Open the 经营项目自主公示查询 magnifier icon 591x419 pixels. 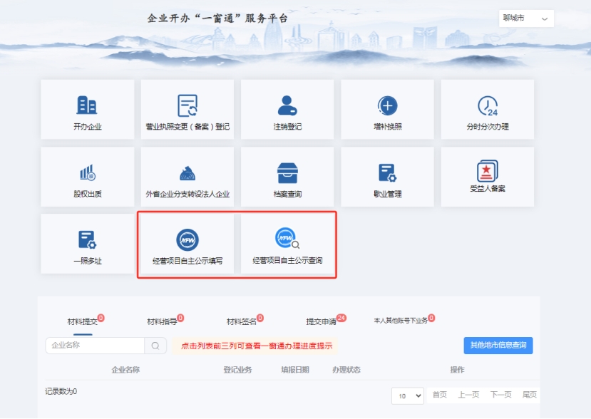click(287, 238)
